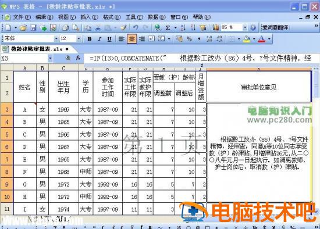Decrease decimal places
The image size is (320, 229).
[x=219, y=39]
